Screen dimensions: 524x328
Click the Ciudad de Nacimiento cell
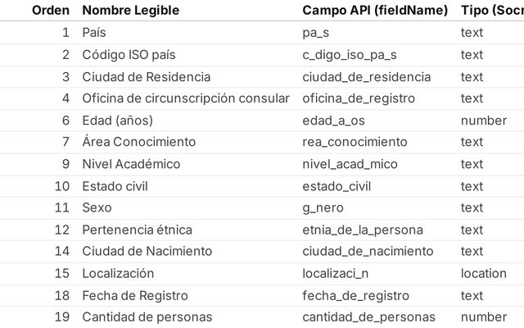pos(147,251)
